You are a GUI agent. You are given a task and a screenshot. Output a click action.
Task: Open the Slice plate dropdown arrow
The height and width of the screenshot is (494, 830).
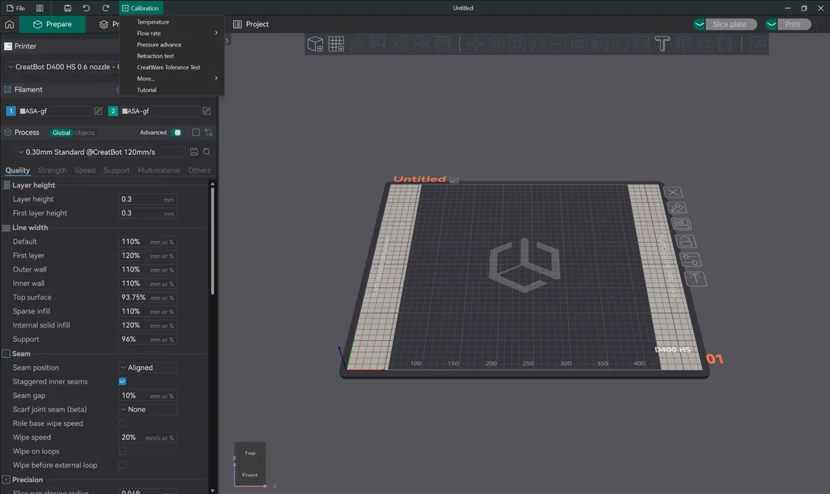[700, 24]
